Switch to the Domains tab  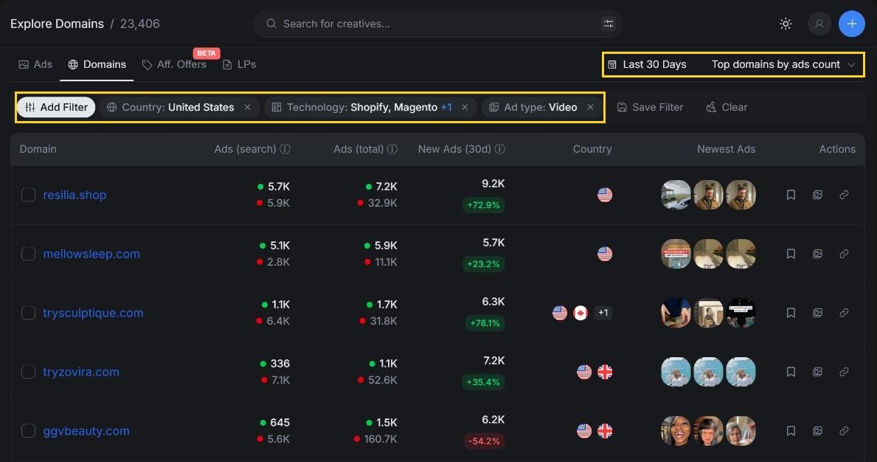pyautogui.click(x=97, y=64)
